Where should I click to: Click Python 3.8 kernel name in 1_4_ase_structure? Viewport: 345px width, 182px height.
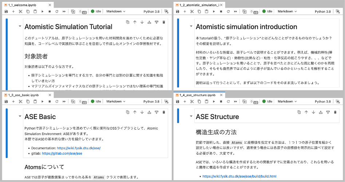click(322, 102)
